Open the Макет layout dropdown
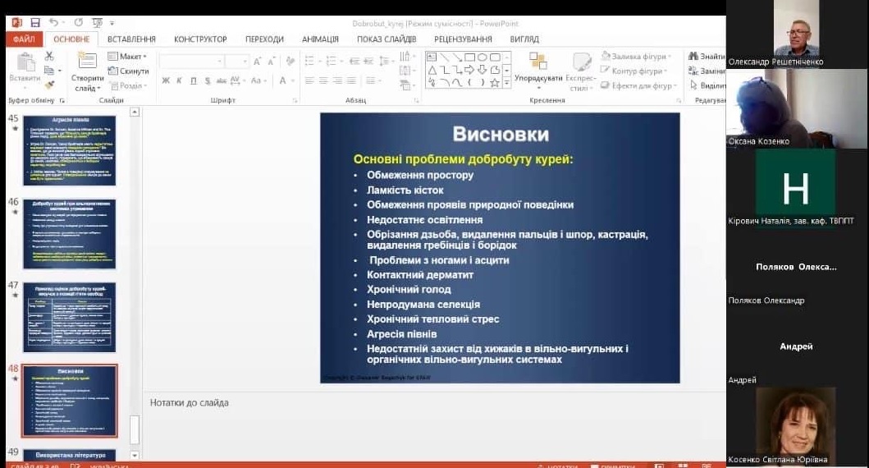This screenshot has width=869, height=468. 128,57
